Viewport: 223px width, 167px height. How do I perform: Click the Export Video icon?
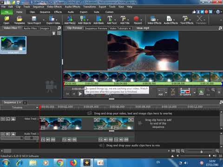(52, 19)
